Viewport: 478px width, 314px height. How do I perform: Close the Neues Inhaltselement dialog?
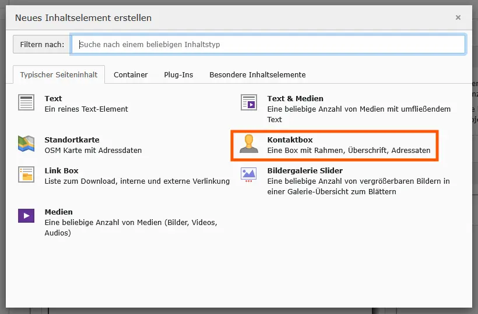point(458,17)
